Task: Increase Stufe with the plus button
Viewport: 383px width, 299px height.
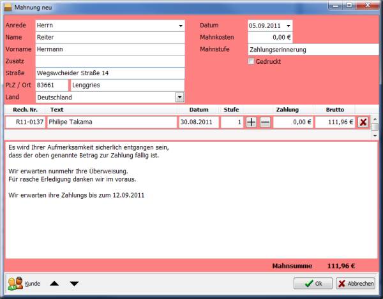Action: [x=252, y=122]
